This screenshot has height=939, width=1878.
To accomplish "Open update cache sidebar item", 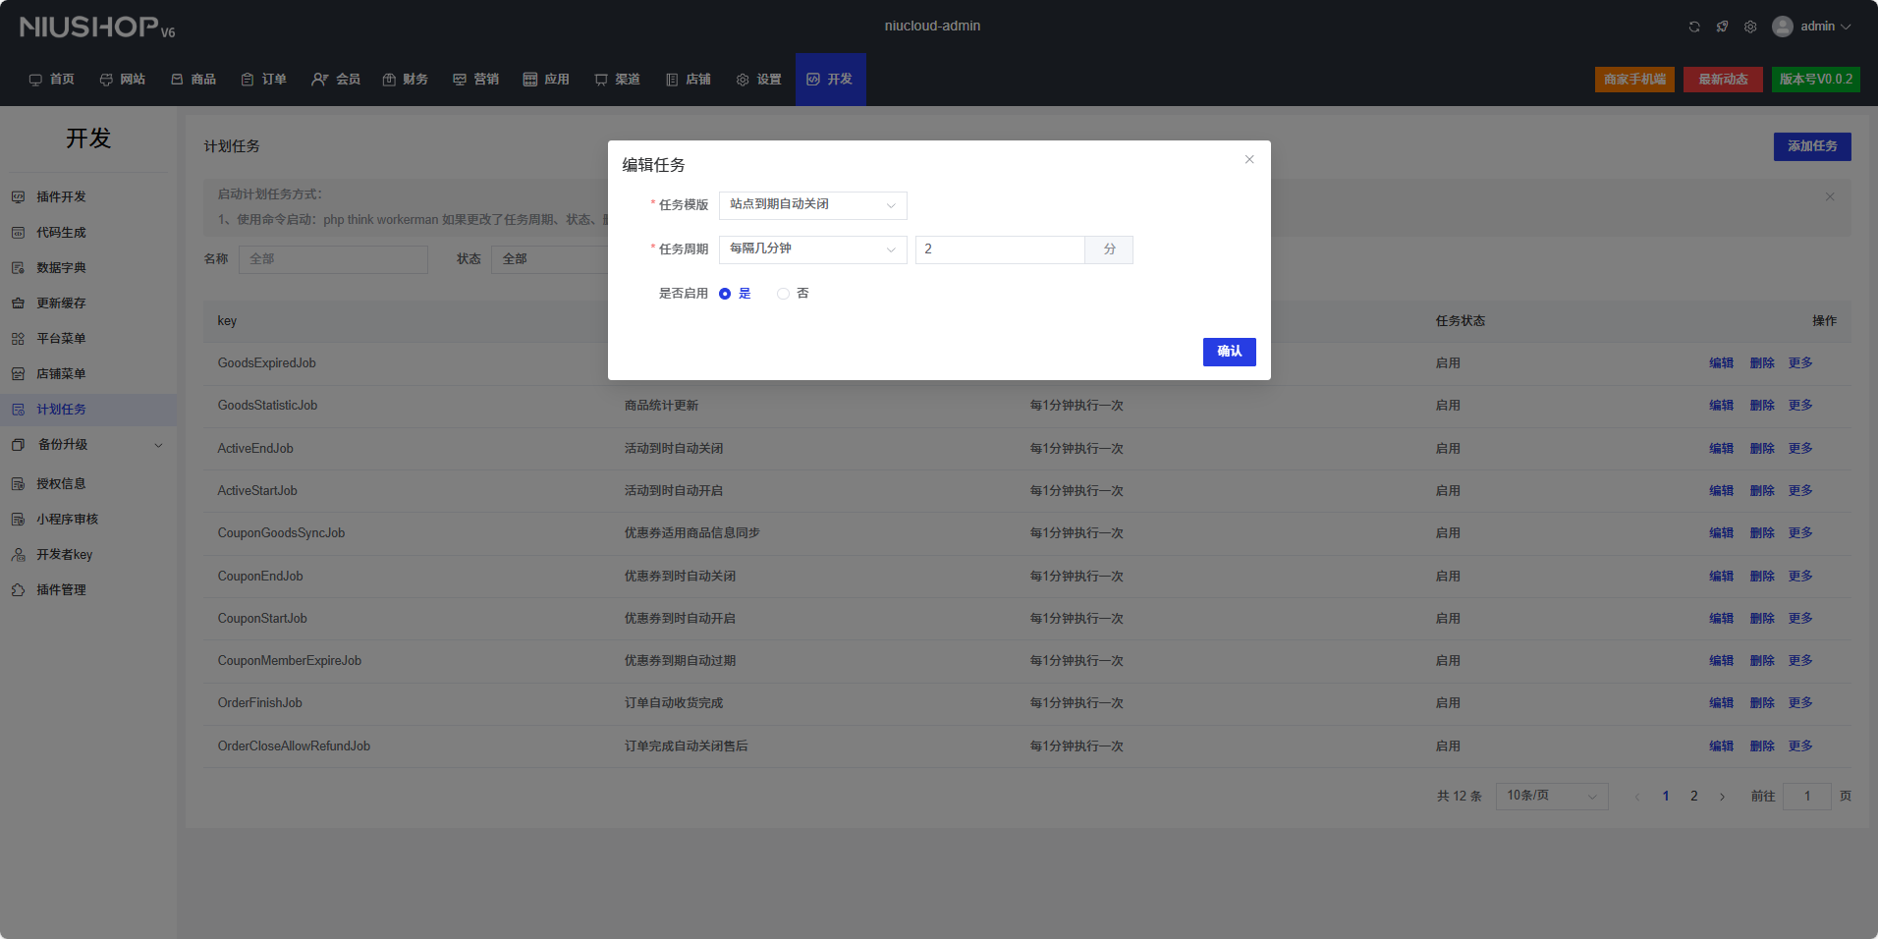I will (x=61, y=304).
